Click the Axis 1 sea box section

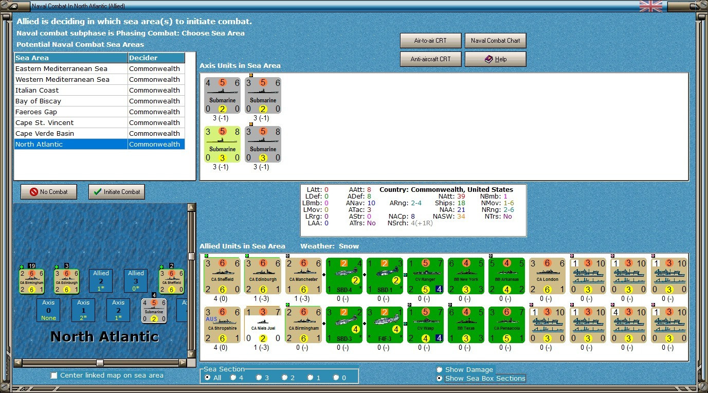pyautogui.click(x=83, y=310)
